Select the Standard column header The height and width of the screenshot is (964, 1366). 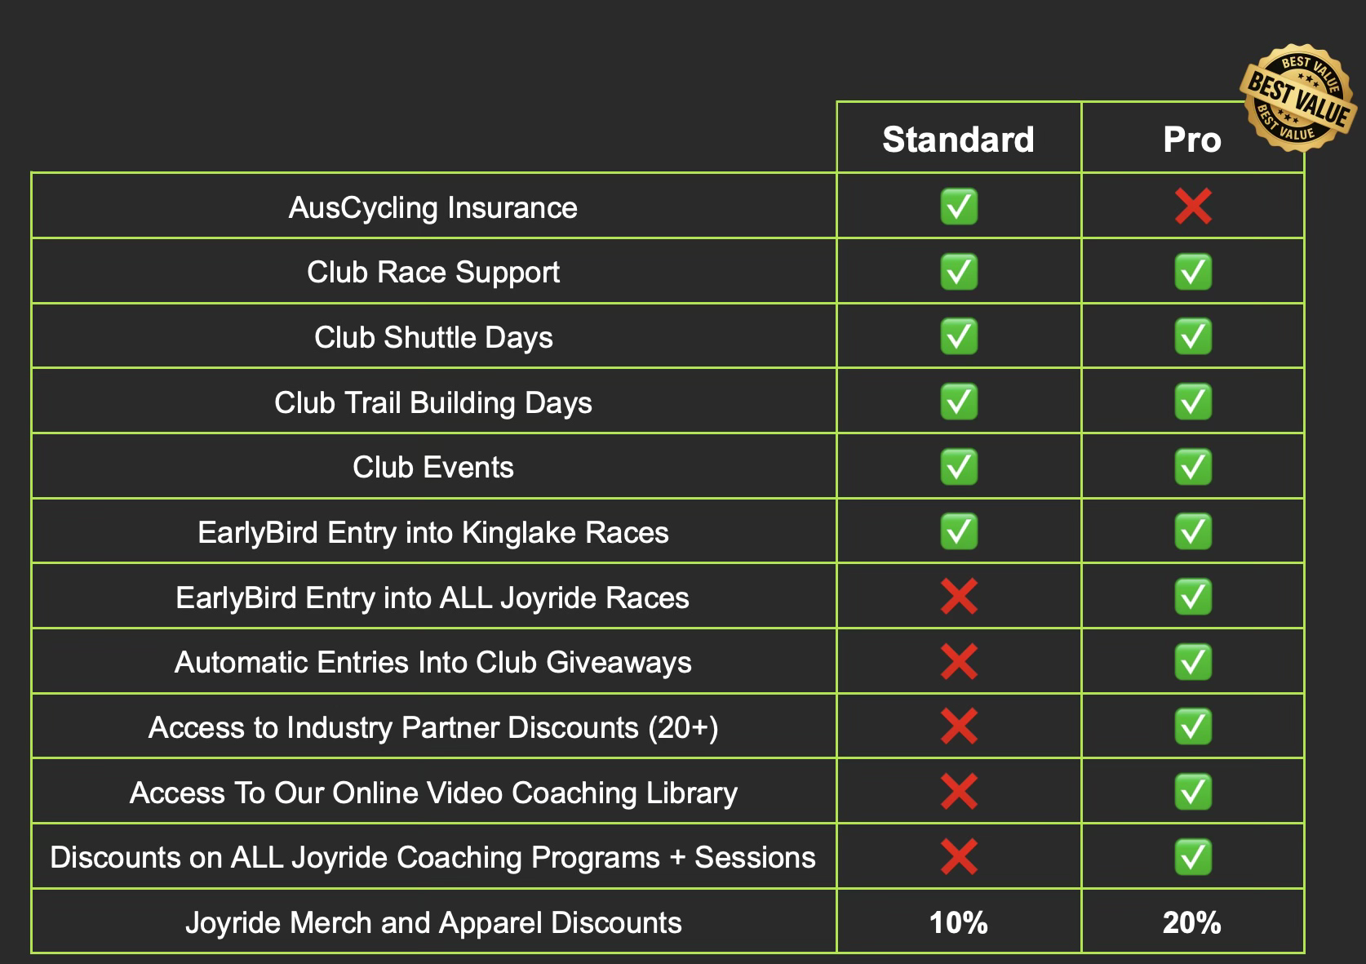(x=958, y=140)
